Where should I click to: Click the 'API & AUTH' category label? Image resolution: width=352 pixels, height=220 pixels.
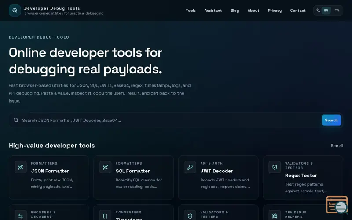212,163
